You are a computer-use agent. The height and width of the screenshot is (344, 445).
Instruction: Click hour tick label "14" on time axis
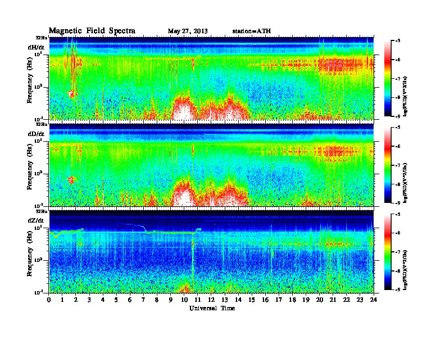tap(238, 300)
